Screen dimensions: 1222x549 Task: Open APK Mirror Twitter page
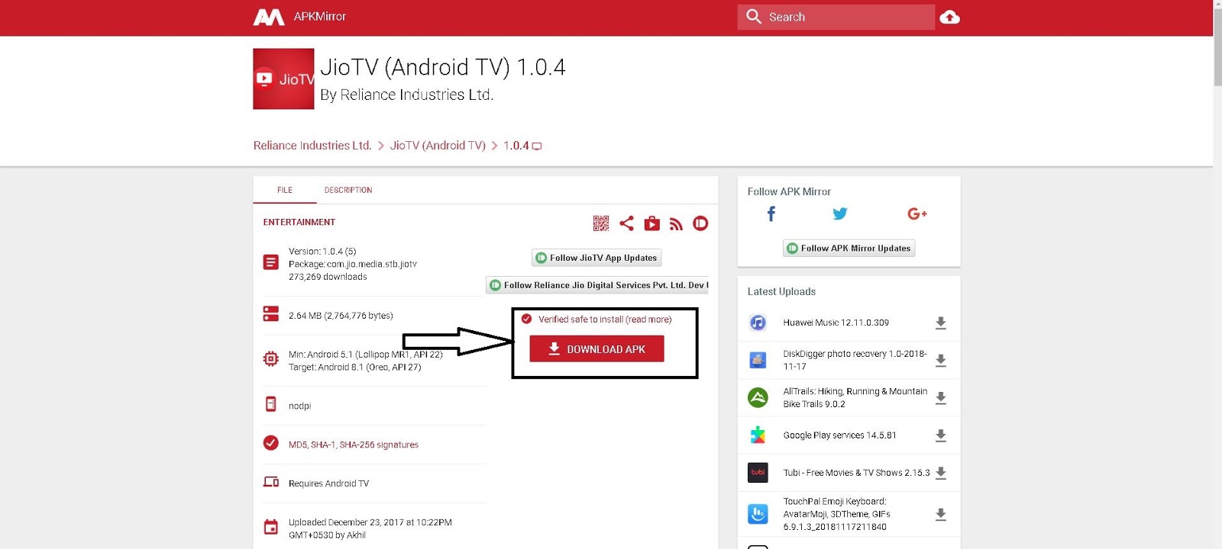click(840, 214)
